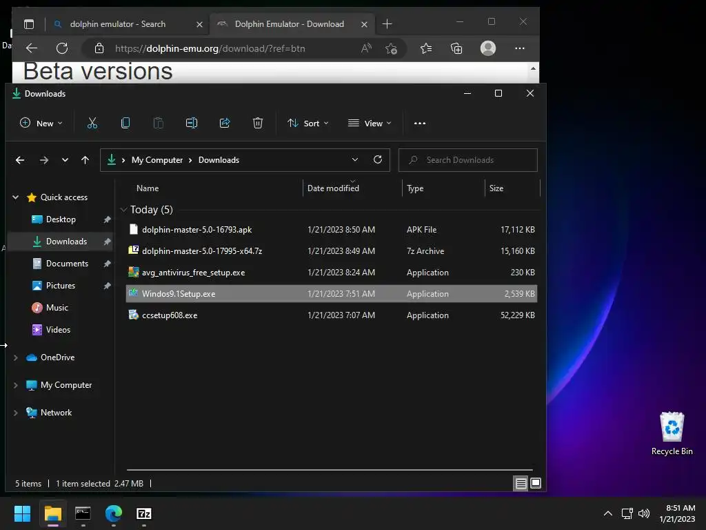Sort by the Type column header

point(414,188)
